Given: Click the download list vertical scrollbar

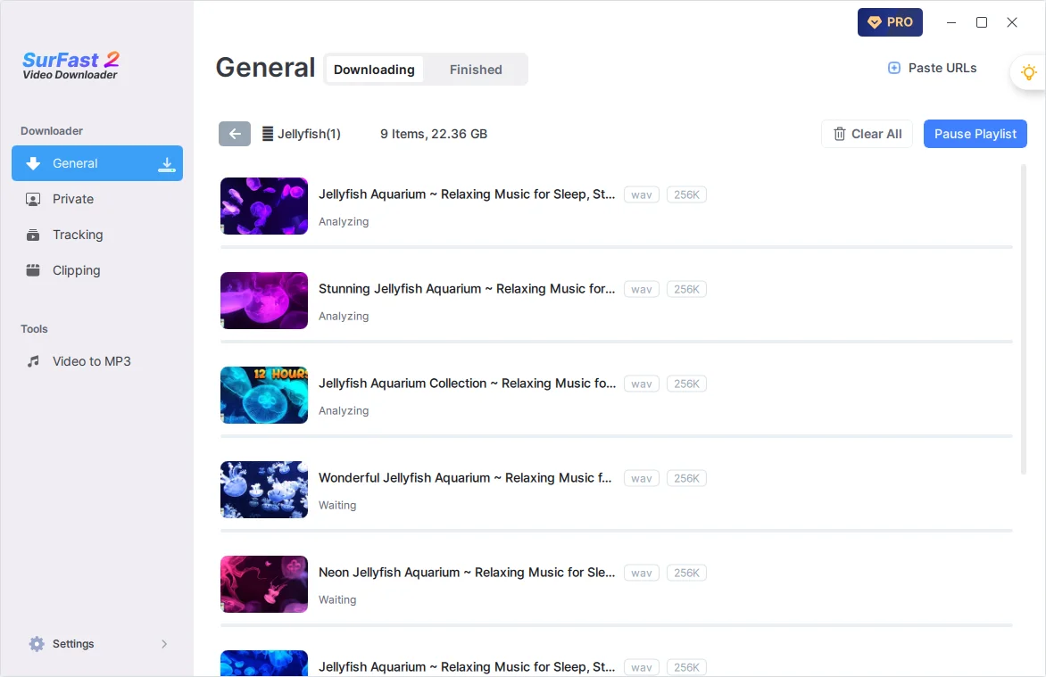Looking at the screenshot, I should (1024, 320).
